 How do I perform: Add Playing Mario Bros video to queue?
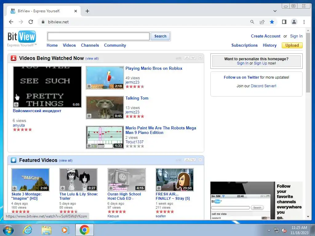[x=89, y=86]
